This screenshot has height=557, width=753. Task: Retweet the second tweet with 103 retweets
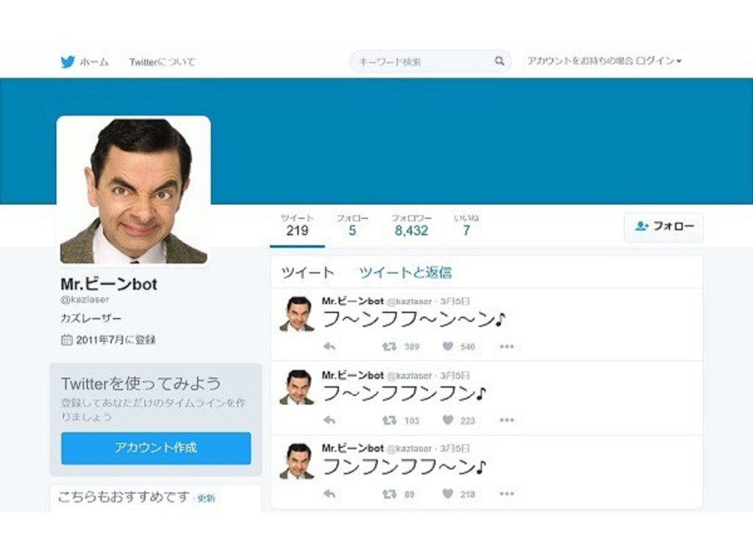[389, 420]
